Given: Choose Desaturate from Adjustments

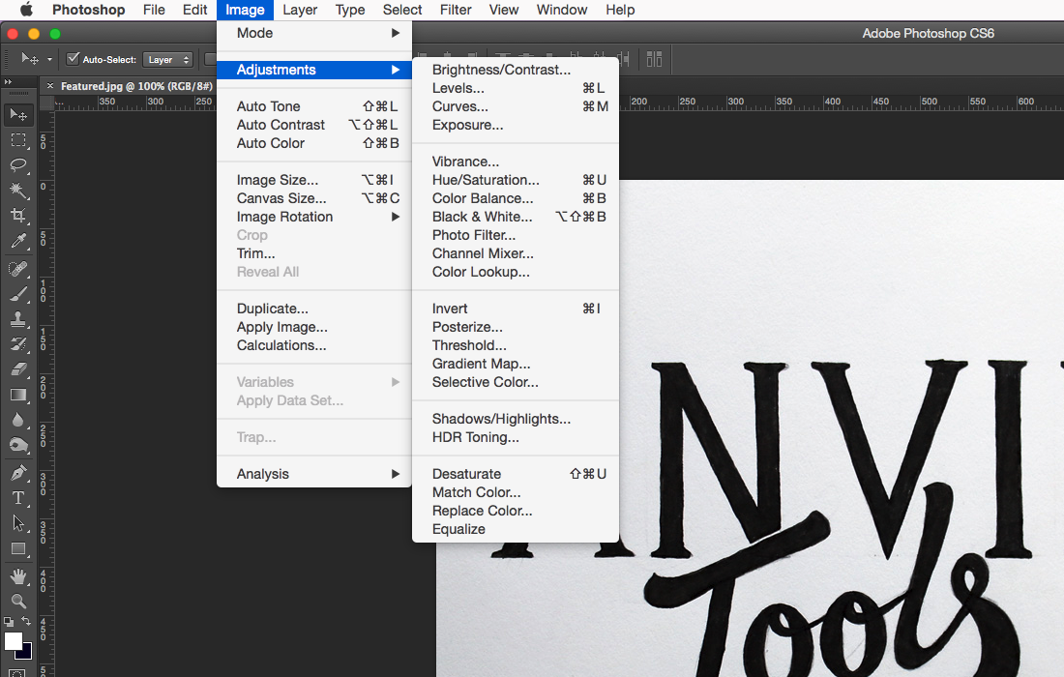Looking at the screenshot, I should (x=516, y=474).
